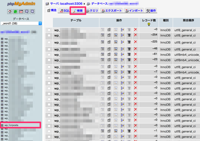200x141 pixels.
Task: Browse the table with ~1 records
Action: pyautogui.click(x=102, y=131)
